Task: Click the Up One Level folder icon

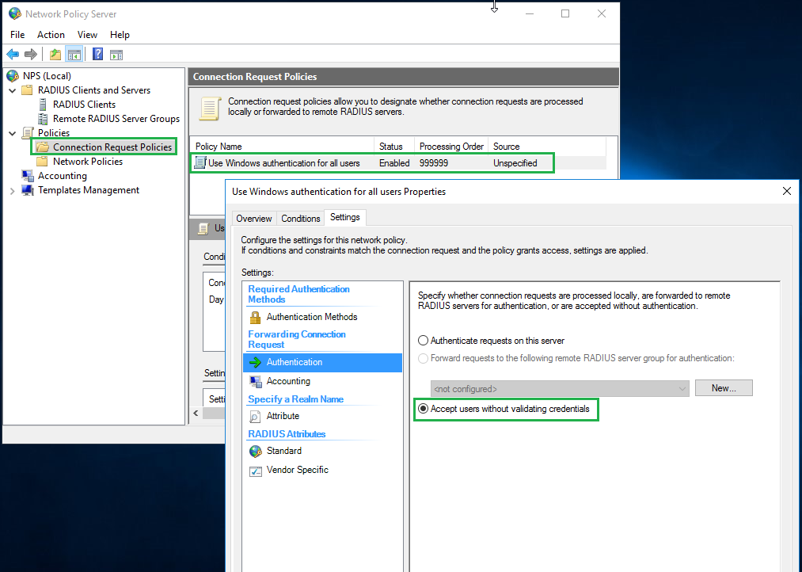Action: 55,54
